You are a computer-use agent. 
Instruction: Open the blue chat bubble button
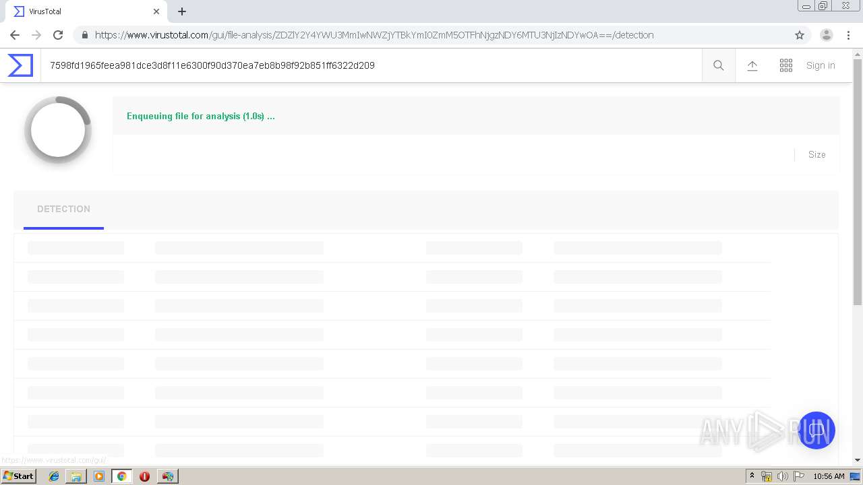816,430
